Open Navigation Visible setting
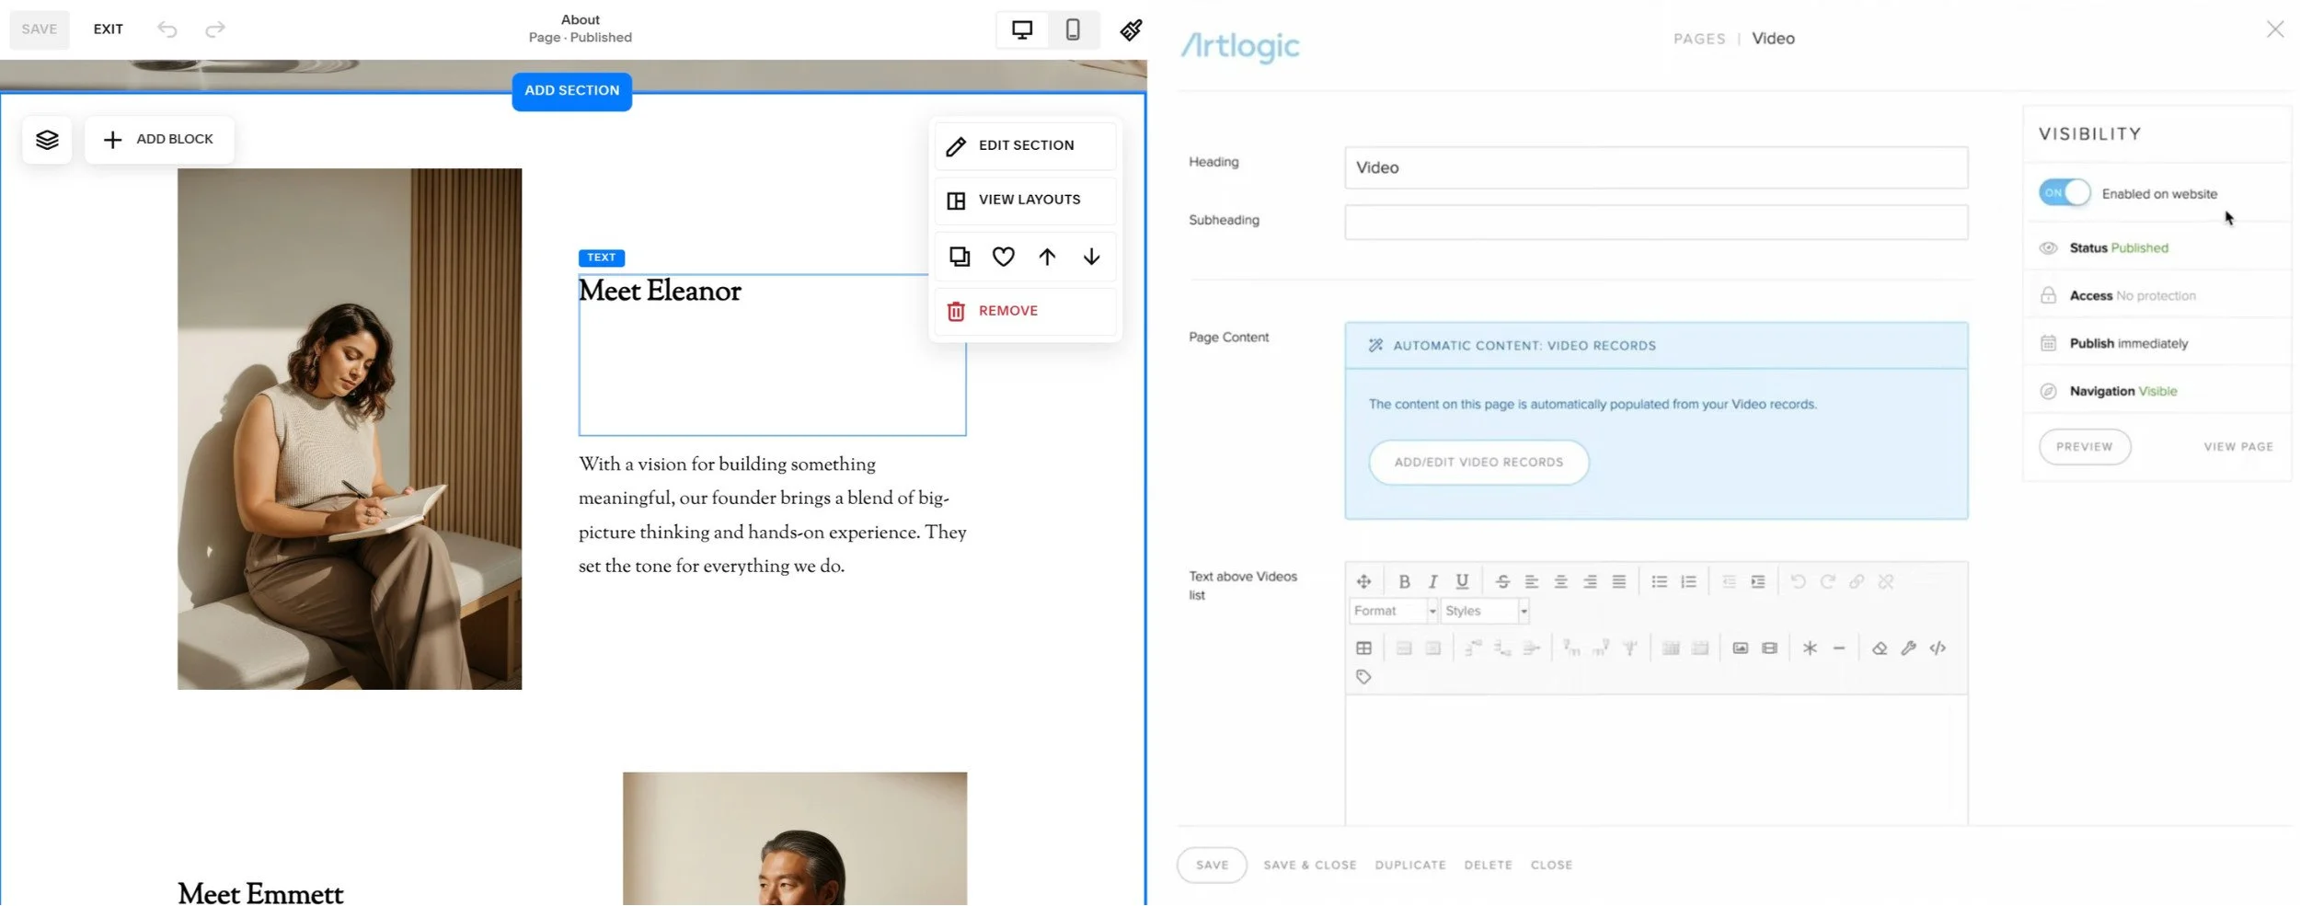 (2156, 392)
